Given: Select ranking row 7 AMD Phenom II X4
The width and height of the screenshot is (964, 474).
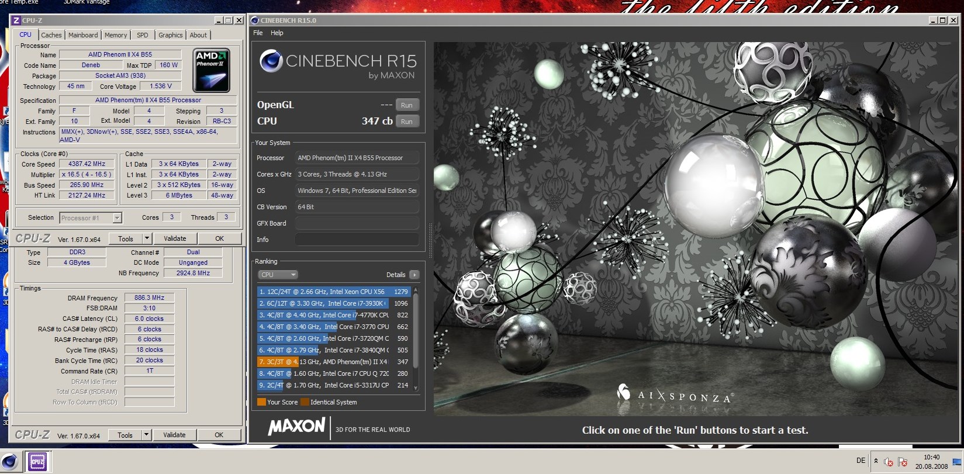Looking at the screenshot, I should (x=333, y=362).
